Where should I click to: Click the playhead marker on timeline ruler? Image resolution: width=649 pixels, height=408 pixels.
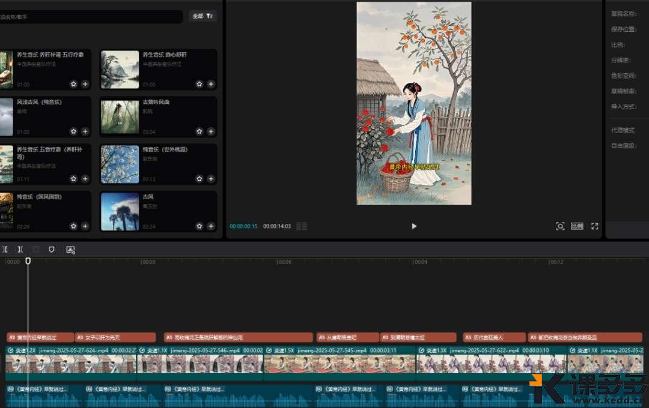tap(28, 261)
